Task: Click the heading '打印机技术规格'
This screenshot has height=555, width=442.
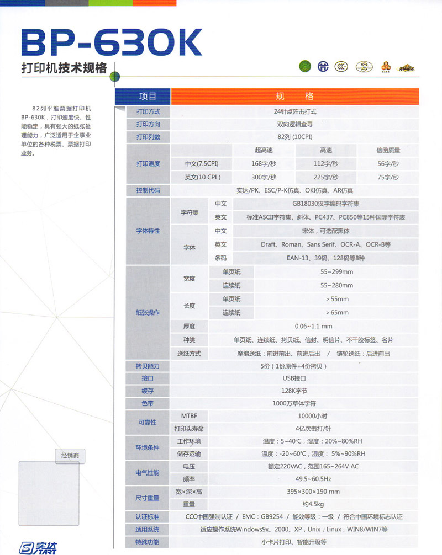Action: (64, 68)
